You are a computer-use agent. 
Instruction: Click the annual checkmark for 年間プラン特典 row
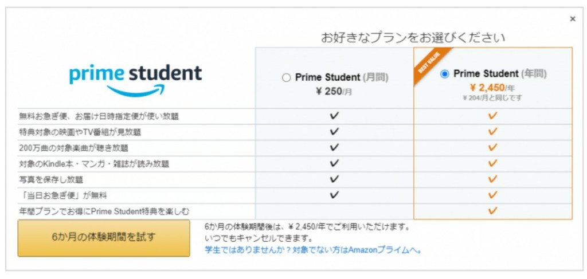[x=492, y=211]
